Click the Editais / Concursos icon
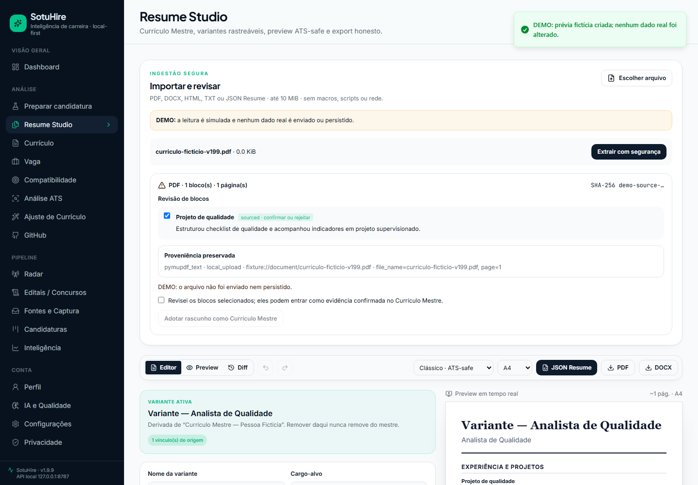 16,292
